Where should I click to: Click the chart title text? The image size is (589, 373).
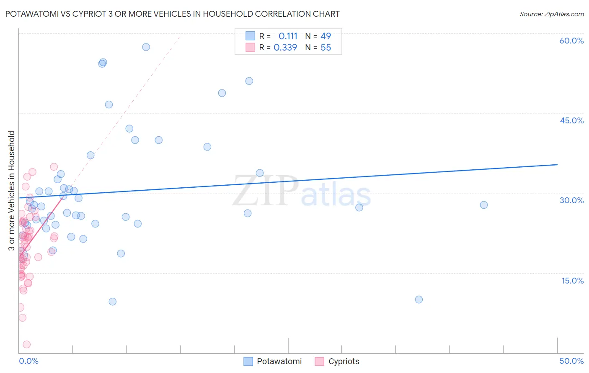coord(172,14)
